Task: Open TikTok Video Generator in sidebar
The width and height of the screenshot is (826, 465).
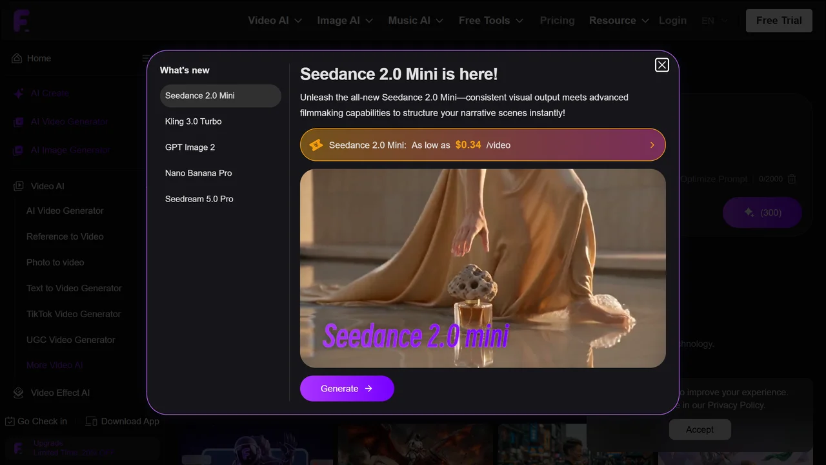Action: point(74,314)
